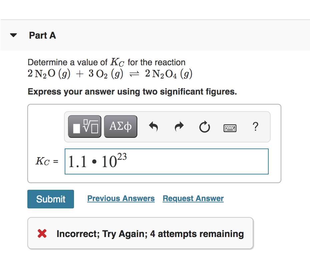This screenshot has height=267, width=310.
Task: Open help with the question mark icon
Action: (x=255, y=127)
